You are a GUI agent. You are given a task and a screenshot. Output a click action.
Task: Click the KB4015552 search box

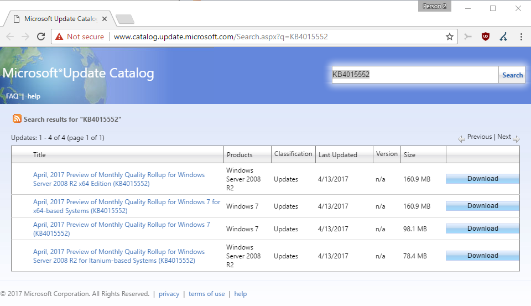pos(415,75)
